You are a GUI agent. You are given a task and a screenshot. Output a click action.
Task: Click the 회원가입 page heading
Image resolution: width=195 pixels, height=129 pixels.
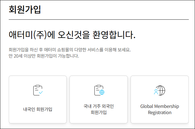click(x=25, y=9)
